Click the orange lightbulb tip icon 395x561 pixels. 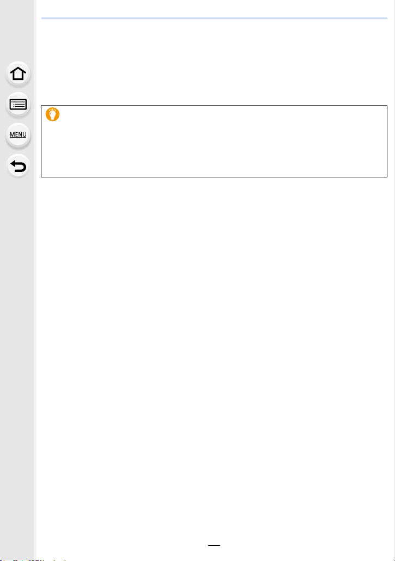[53, 114]
